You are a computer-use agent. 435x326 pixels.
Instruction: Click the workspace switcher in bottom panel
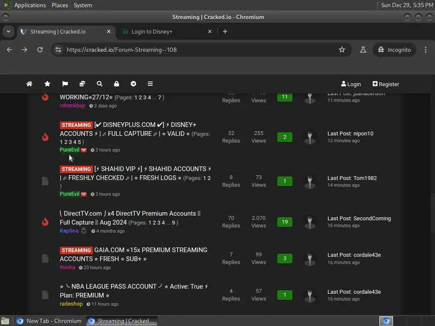point(386,321)
